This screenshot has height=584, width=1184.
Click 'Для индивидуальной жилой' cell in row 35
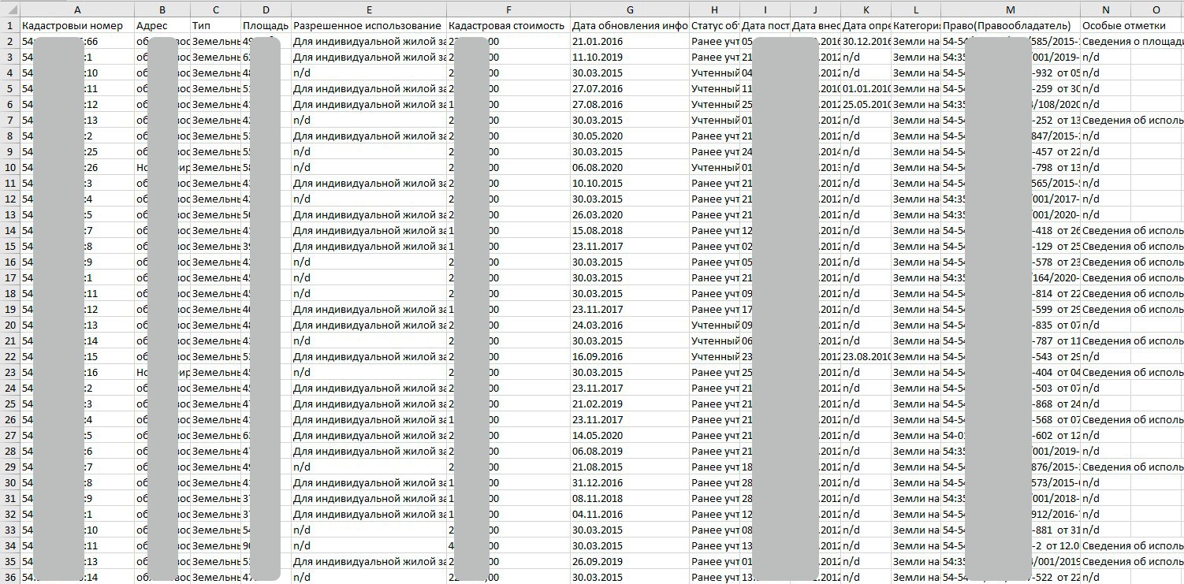(369, 561)
